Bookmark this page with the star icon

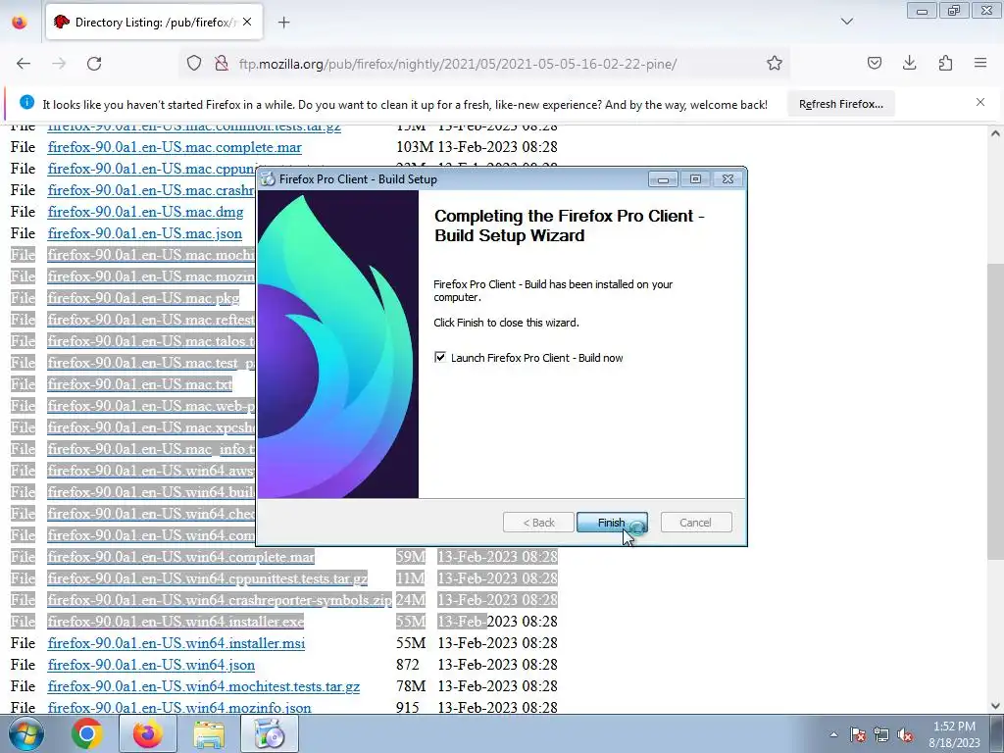[x=775, y=63]
